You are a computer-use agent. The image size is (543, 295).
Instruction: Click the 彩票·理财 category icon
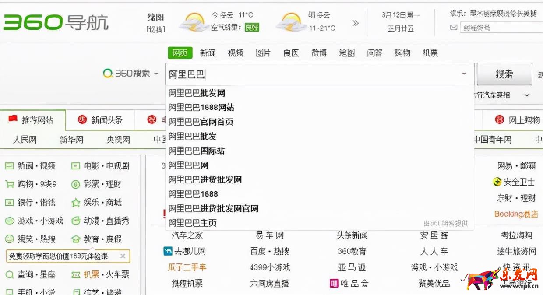76,184
